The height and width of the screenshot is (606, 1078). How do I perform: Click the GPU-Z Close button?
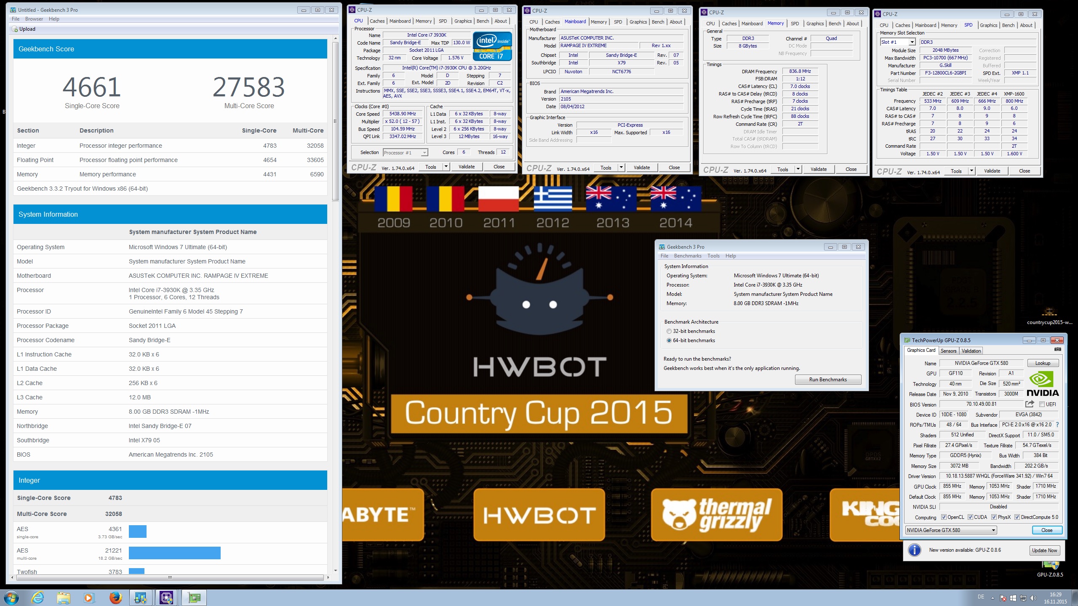pyautogui.click(x=1047, y=530)
